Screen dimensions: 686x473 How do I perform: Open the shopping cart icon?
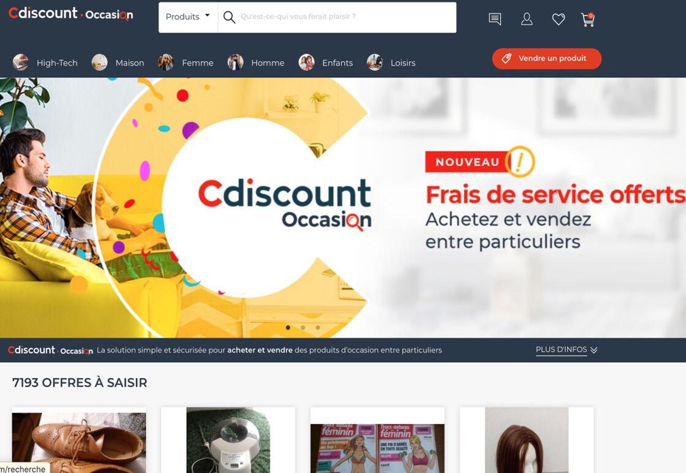(587, 19)
